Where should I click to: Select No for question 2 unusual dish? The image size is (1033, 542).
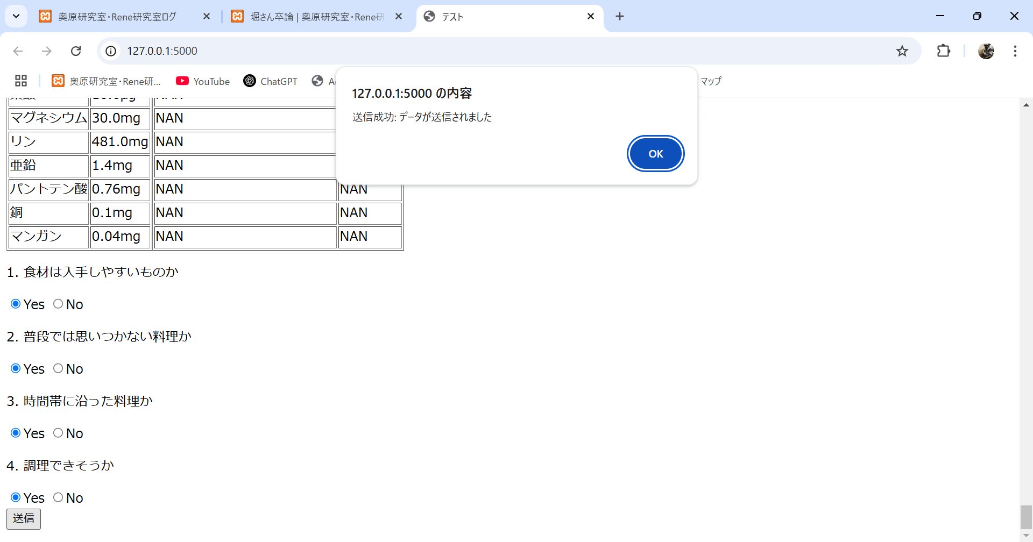pyautogui.click(x=58, y=368)
